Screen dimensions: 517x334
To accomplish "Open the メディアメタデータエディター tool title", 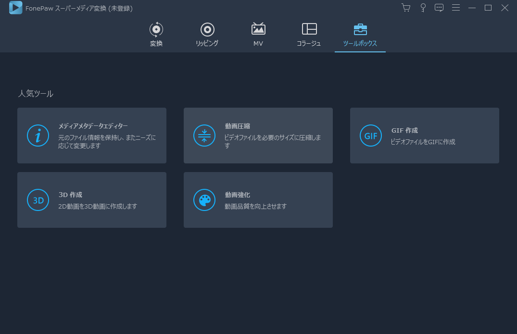I will point(93,126).
